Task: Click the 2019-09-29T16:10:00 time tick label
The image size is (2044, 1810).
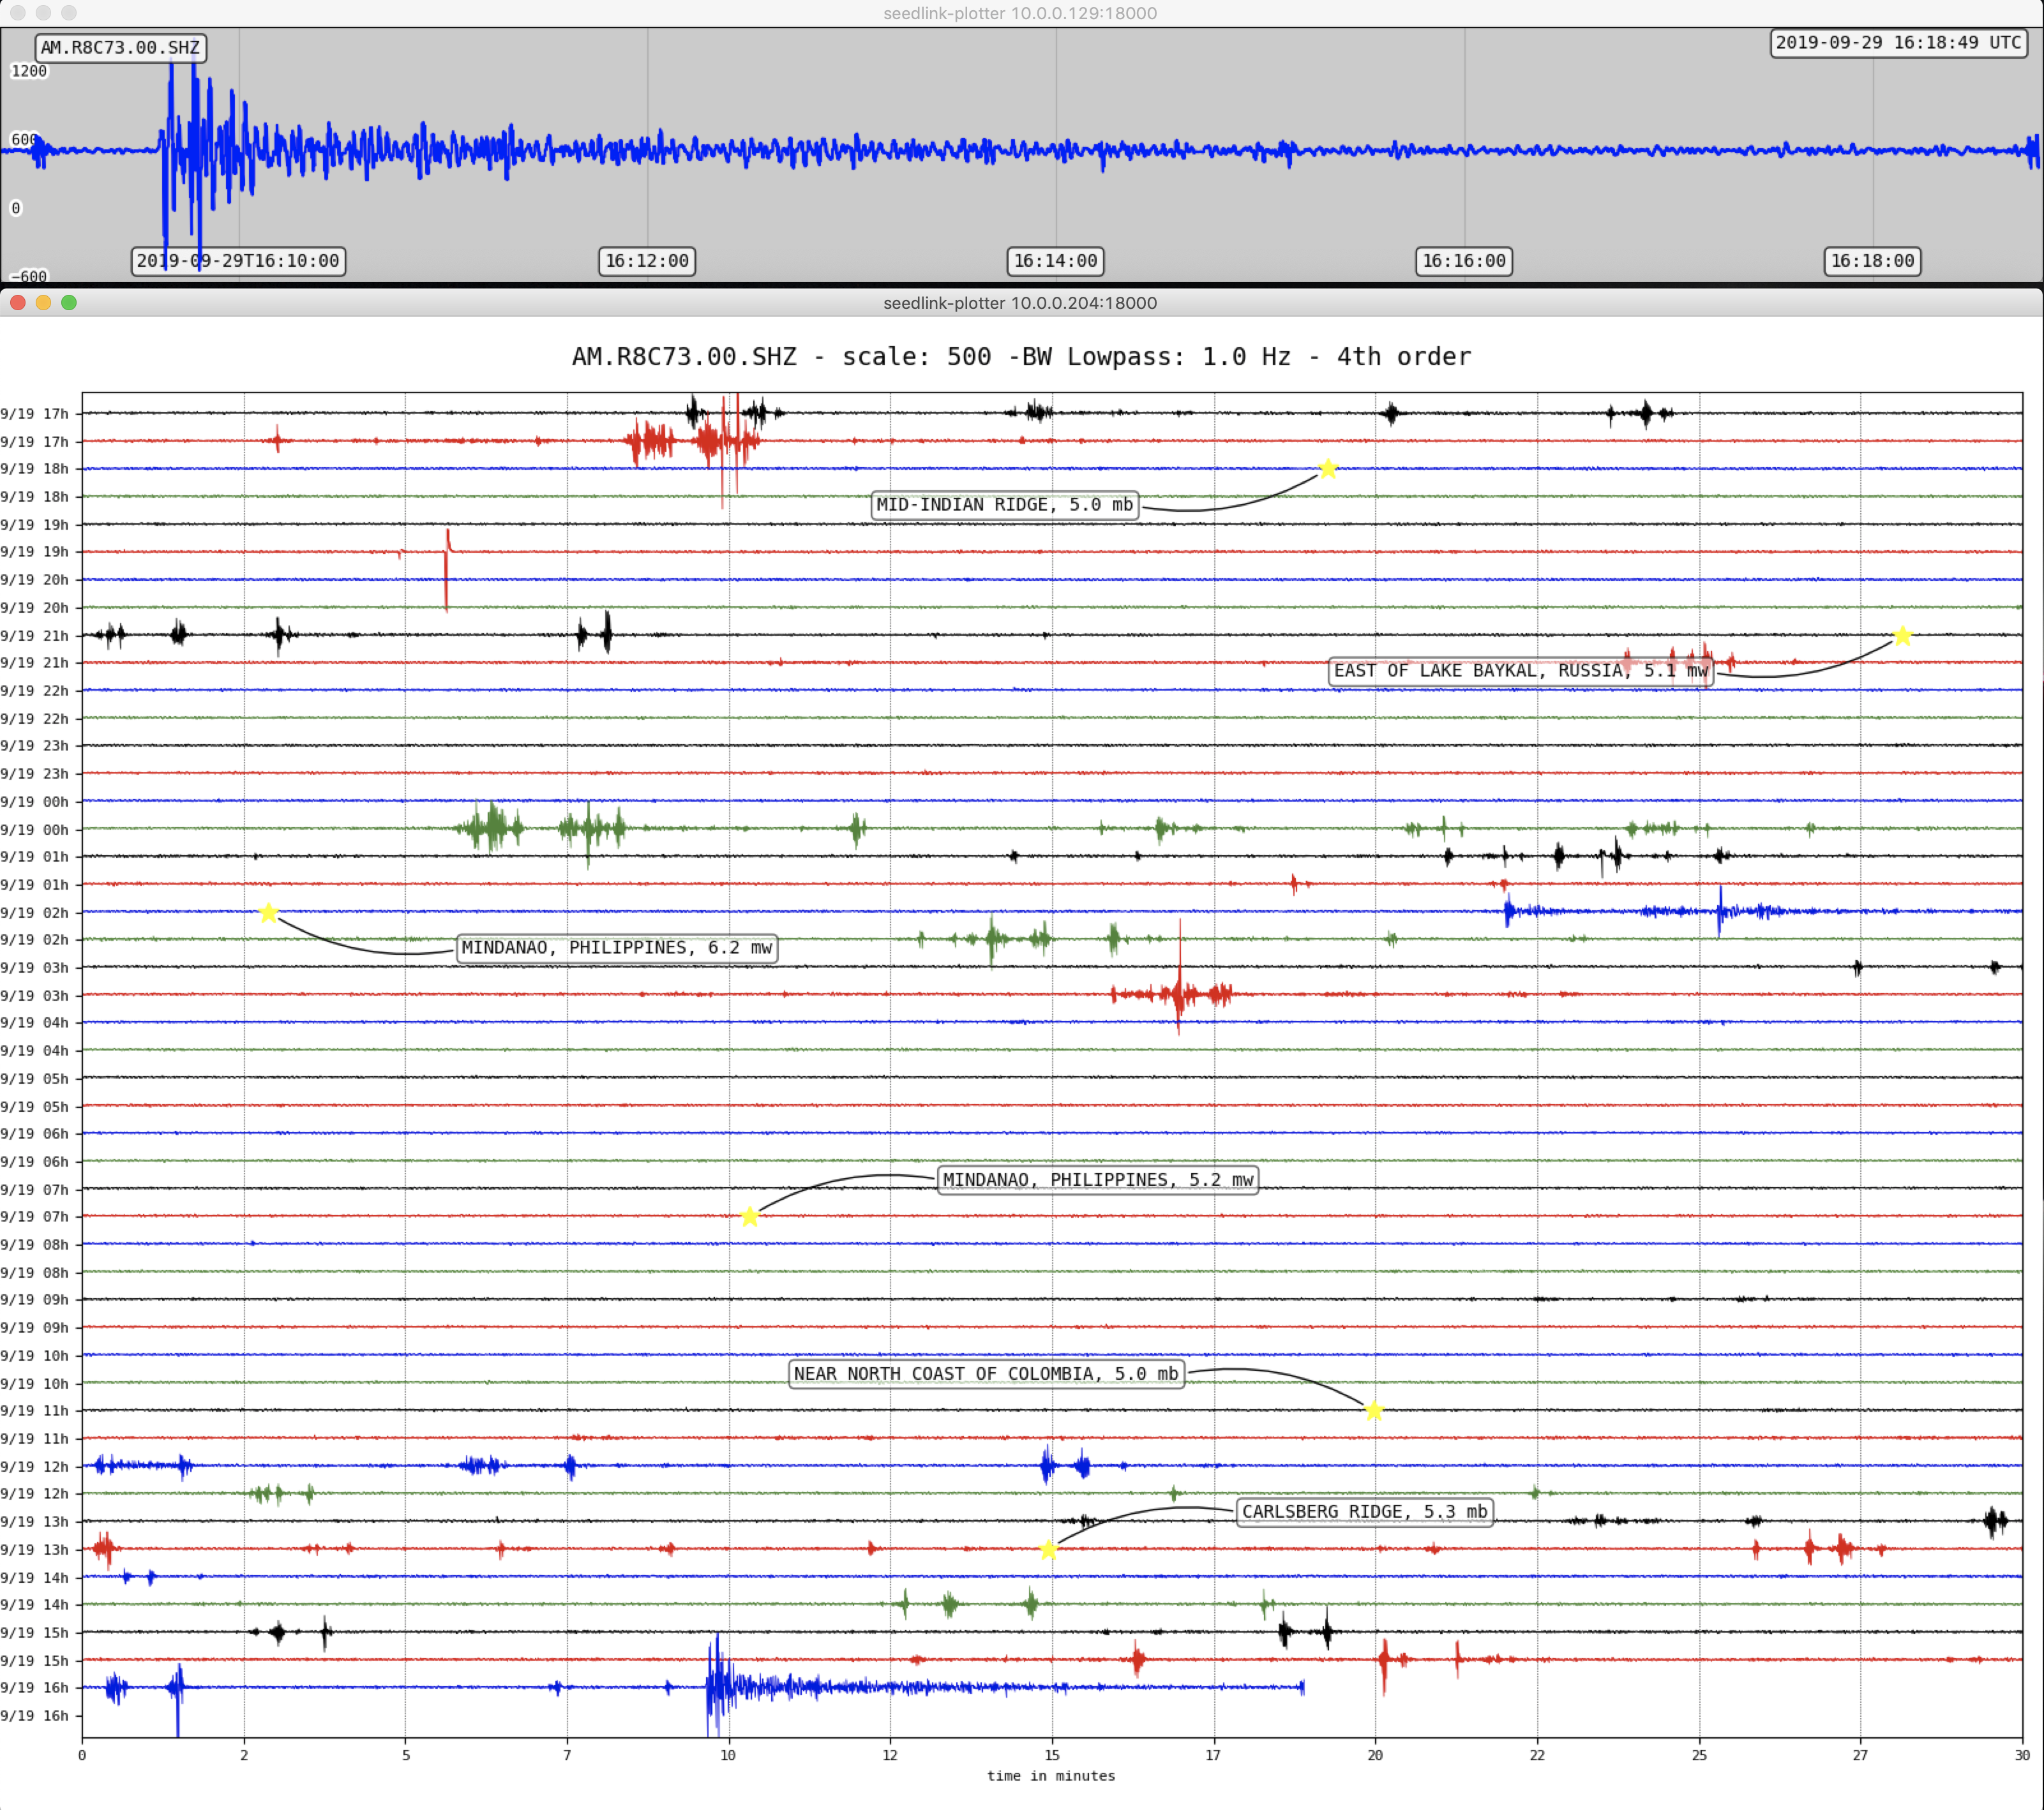Action: pyautogui.click(x=238, y=261)
